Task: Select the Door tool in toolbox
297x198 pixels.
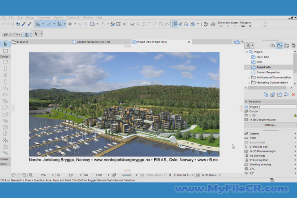Action: (5, 69)
